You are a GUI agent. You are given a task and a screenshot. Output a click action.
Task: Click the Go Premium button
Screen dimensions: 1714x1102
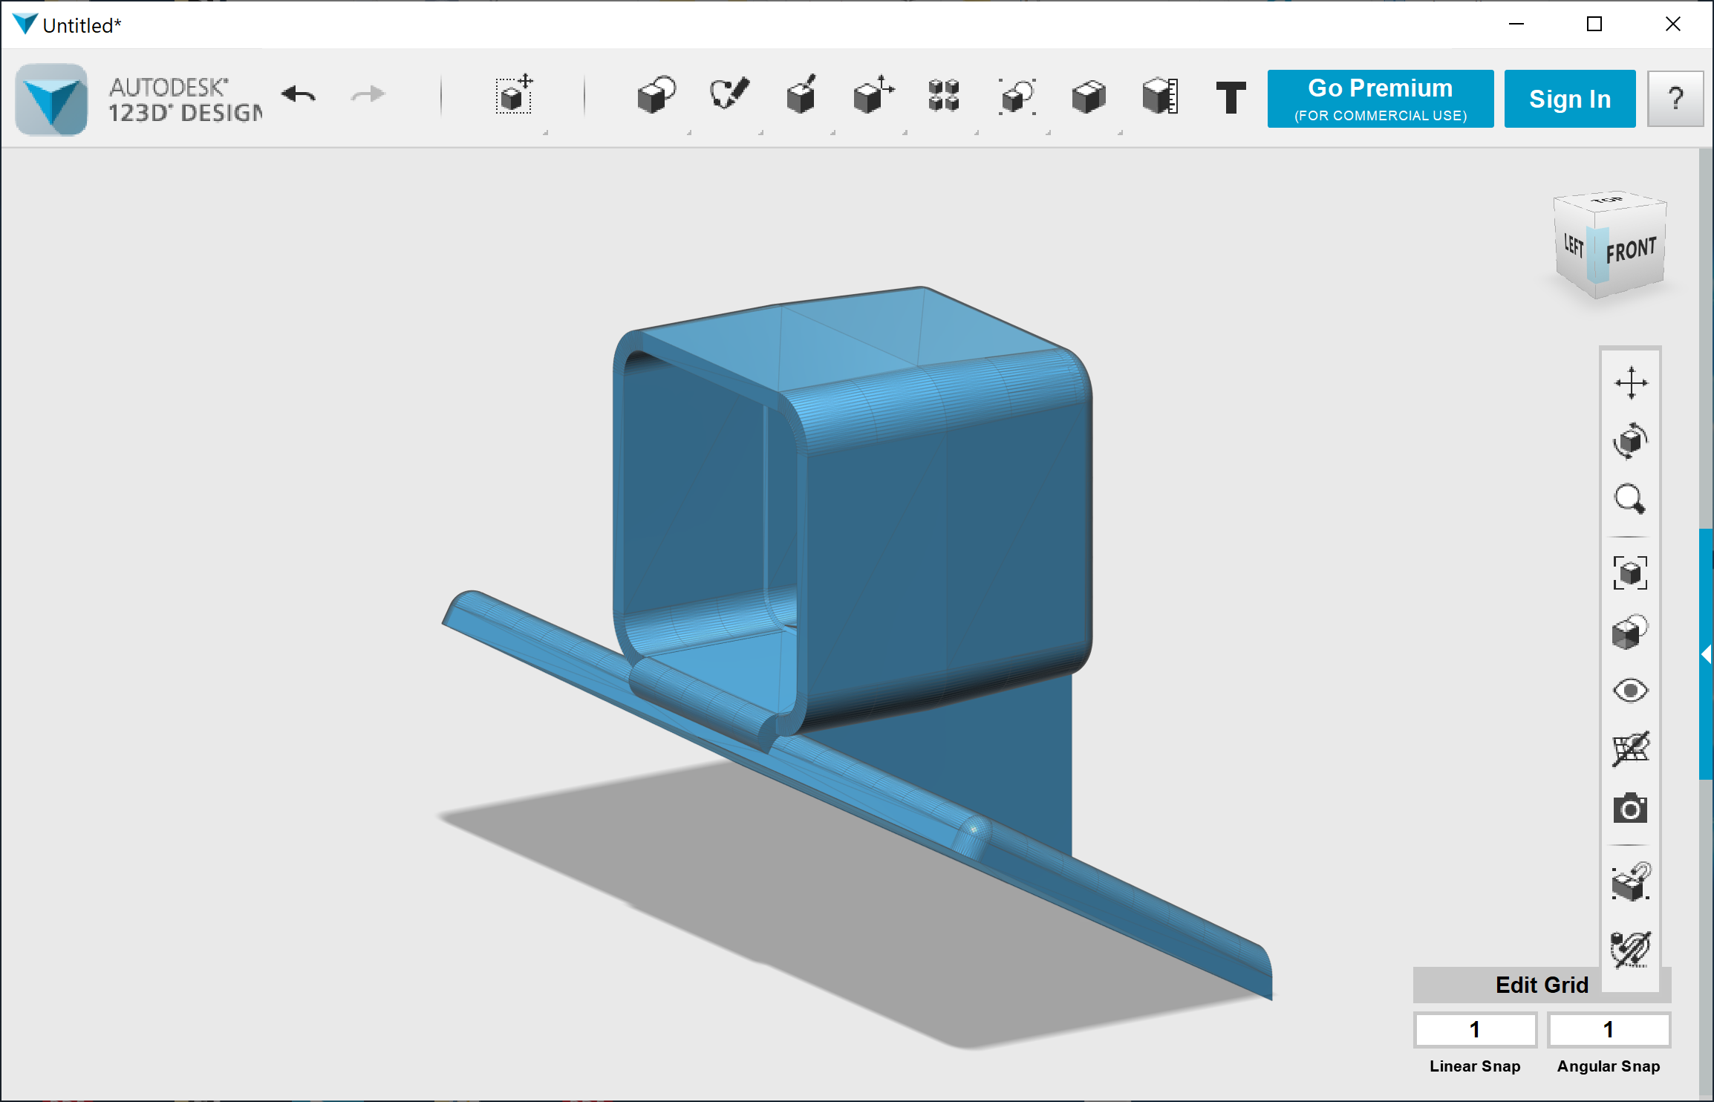(x=1380, y=99)
